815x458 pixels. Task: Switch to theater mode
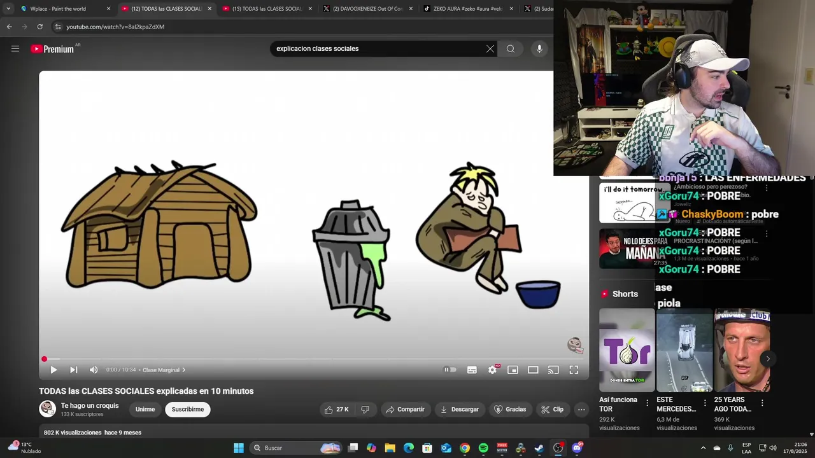point(533,370)
